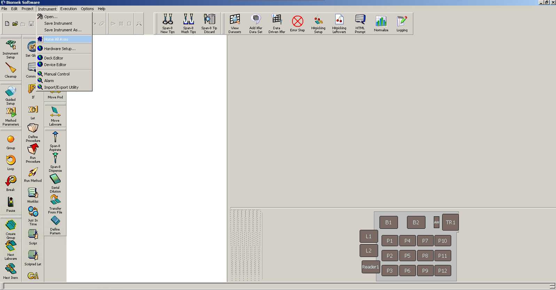
Task: Open the Execution menu
Action: tap(68, 9)
